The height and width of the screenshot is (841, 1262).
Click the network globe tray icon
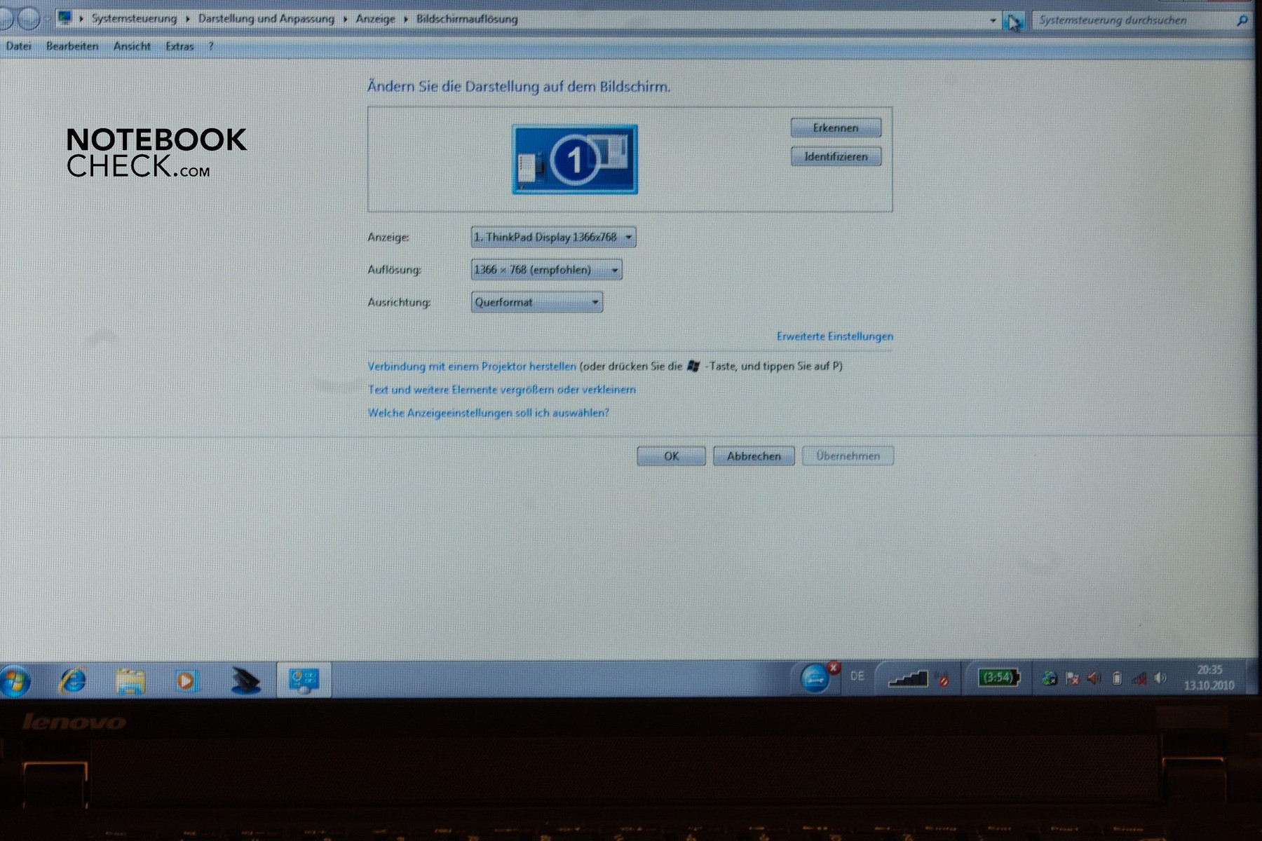[1050, 678]
